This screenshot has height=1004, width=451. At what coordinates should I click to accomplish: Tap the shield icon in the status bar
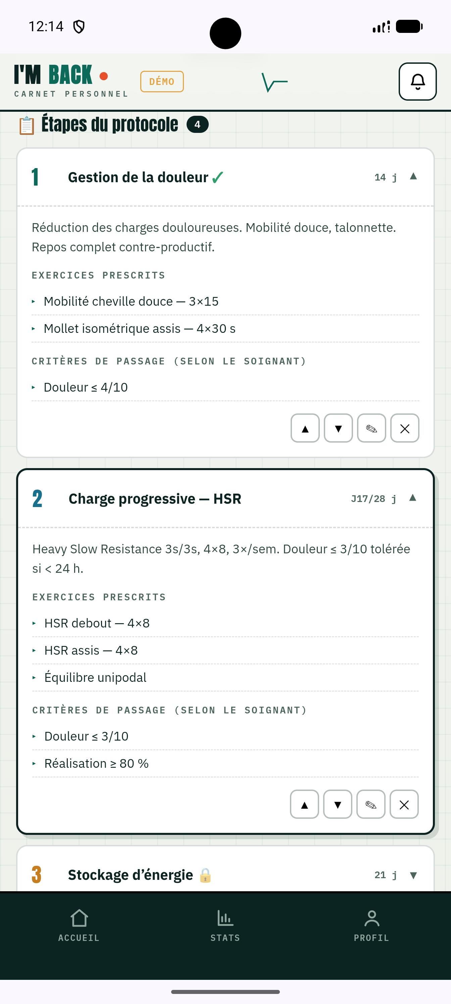pos(79,27)
